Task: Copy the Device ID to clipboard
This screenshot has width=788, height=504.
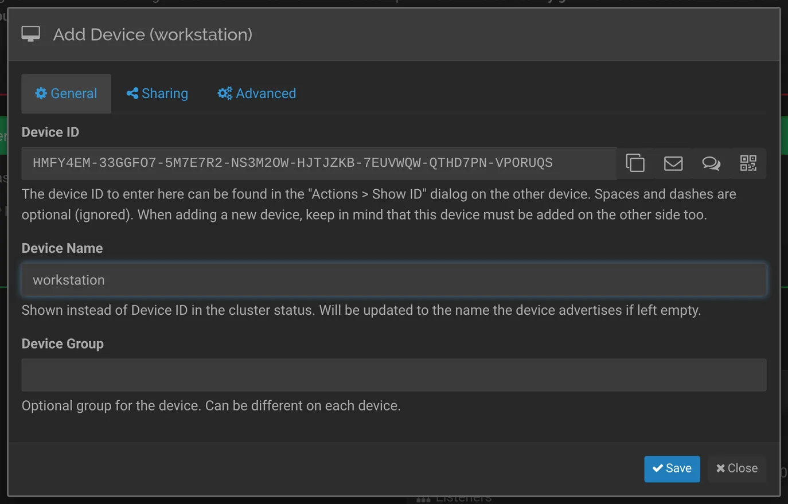Action: (635, 163)
